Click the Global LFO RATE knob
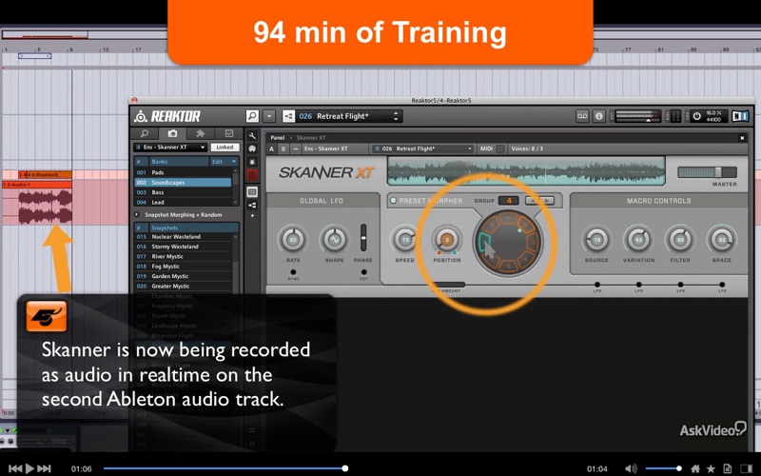The width and height of the screenshot is (761, 476). (x=293, y=240)
